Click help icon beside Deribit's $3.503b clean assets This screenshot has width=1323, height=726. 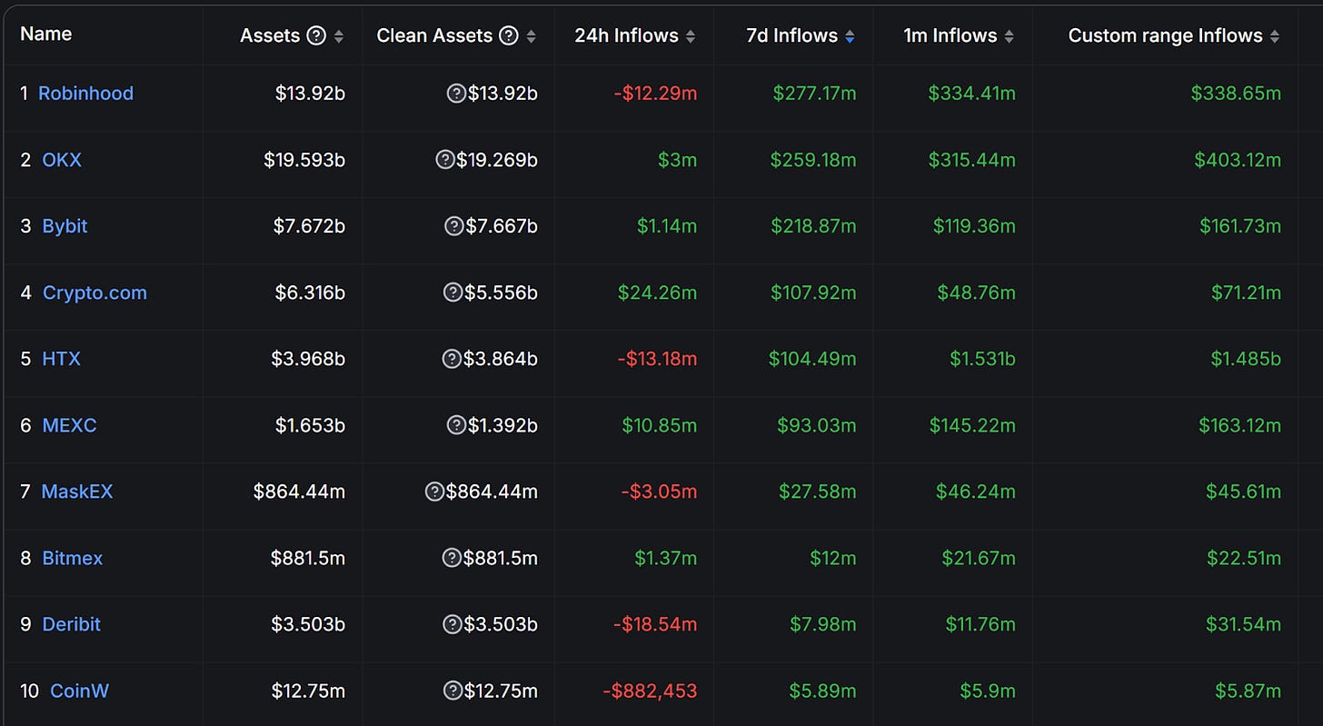(x=452, y=623)
